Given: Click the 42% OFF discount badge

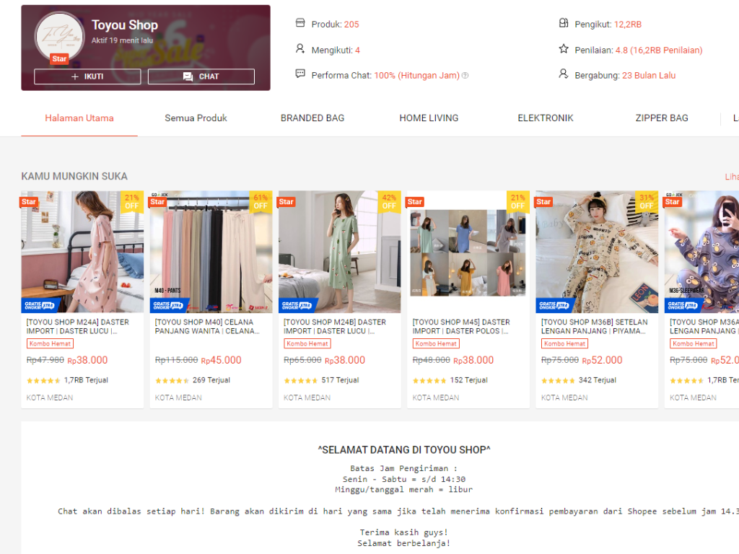Looking at the screenshot, I should (x=389, y=202).
